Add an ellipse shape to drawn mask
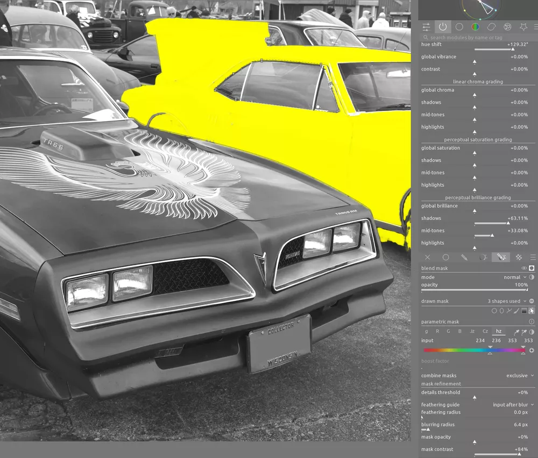538x458 pixels. [501, 311]
